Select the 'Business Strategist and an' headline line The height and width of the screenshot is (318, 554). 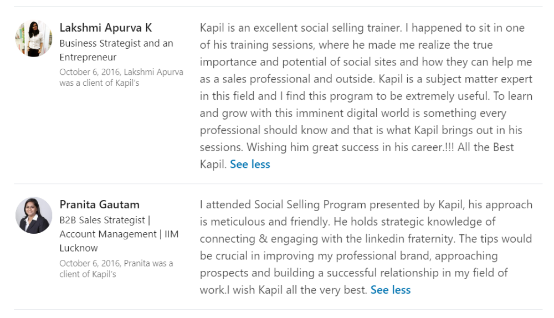click(116, 43)
